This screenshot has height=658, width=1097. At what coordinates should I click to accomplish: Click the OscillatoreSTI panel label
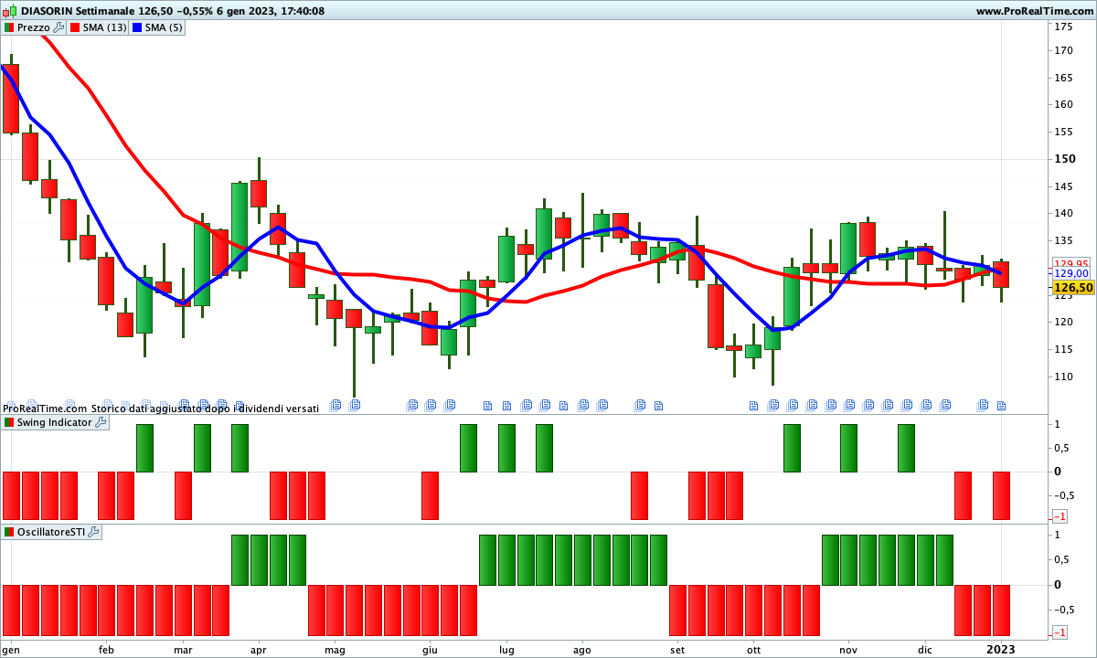coord(51,532)
